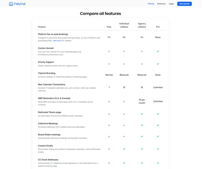Open the See terms link
The height and width of the screenshot is (169, 203).
click(x=57, y=41)
